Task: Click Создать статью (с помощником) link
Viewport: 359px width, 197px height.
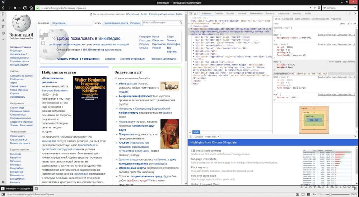Action: point(78,59)
